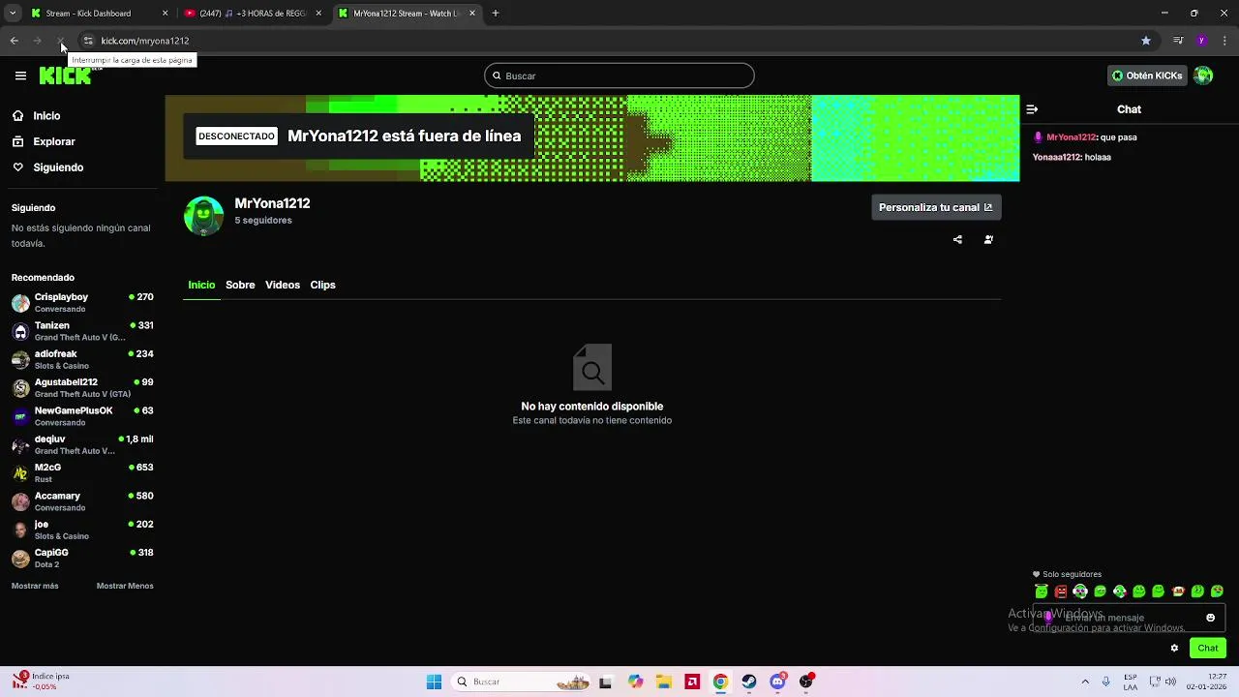Select the Inicio channel tab
The image size is (1239, 697).
point(201,285)
